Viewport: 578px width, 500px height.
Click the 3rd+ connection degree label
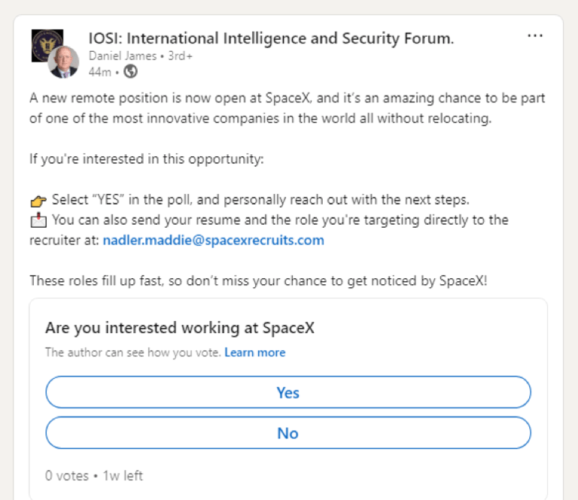[x=181, y=56]
